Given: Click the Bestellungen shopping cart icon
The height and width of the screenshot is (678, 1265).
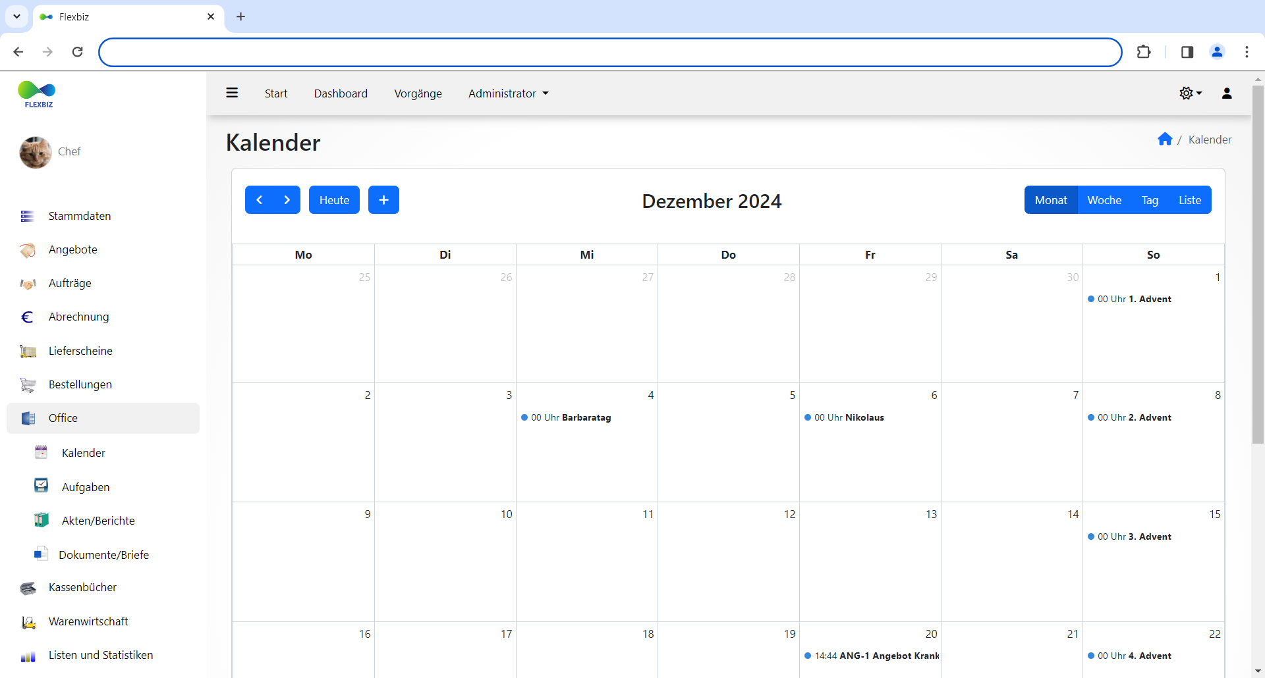Looking at the screenshot, I should pos(28,384).
